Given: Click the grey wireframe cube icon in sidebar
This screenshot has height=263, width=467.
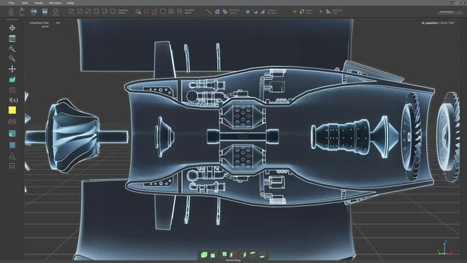Looking at the screenshot, I should click(12, 90).
